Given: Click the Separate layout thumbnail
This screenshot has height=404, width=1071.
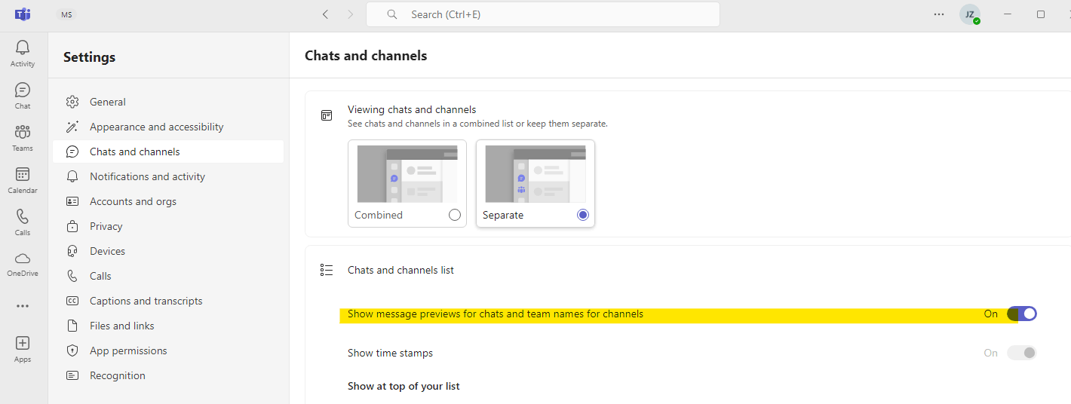Looking at the screenshot, I should point(535,174).
